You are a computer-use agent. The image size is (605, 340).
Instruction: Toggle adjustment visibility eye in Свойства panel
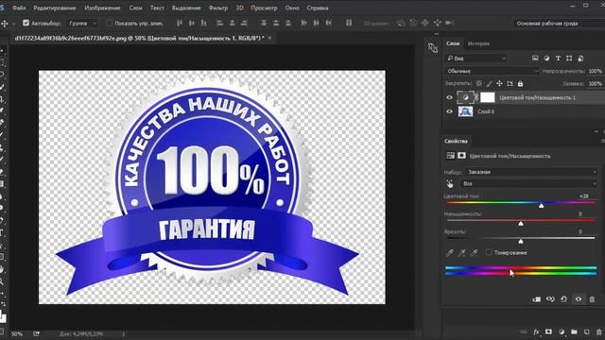pyautogui.click(x=579, y=299)
